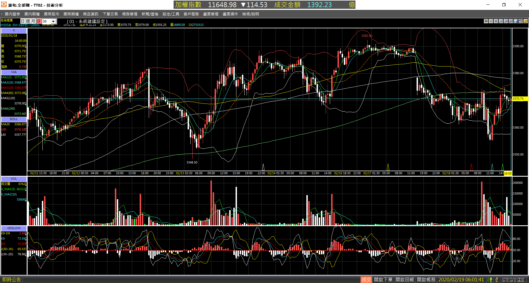Click the 成交 status button

pos(366,280)
